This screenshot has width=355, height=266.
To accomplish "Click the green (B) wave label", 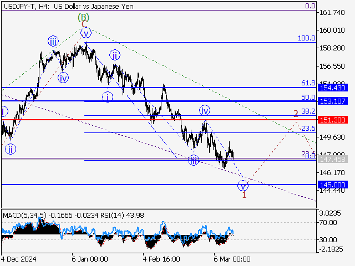I will [83, 17].
